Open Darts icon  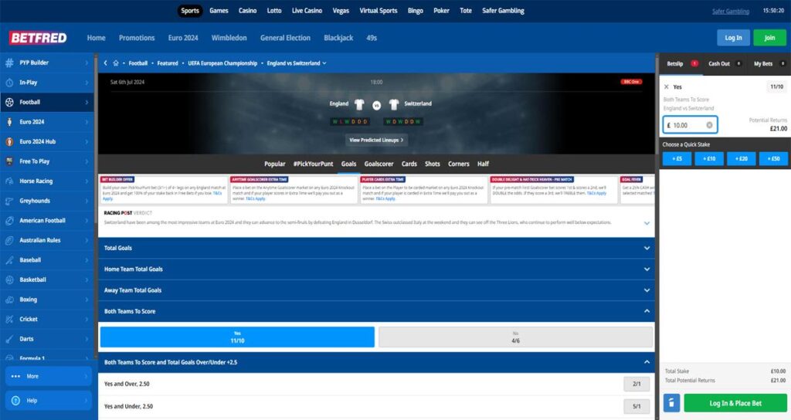(x=9, y=340)
